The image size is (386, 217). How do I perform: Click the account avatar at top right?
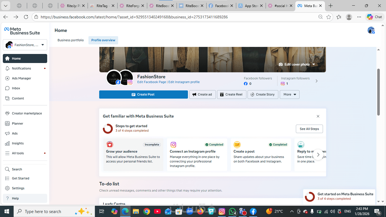click(x=371, y=30)
